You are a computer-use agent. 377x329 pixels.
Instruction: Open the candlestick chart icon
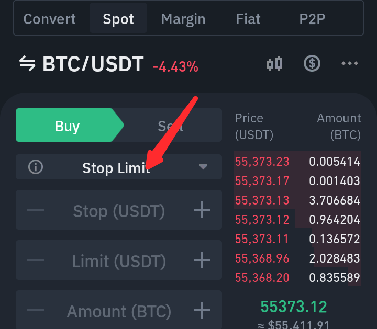click(274, 64)
